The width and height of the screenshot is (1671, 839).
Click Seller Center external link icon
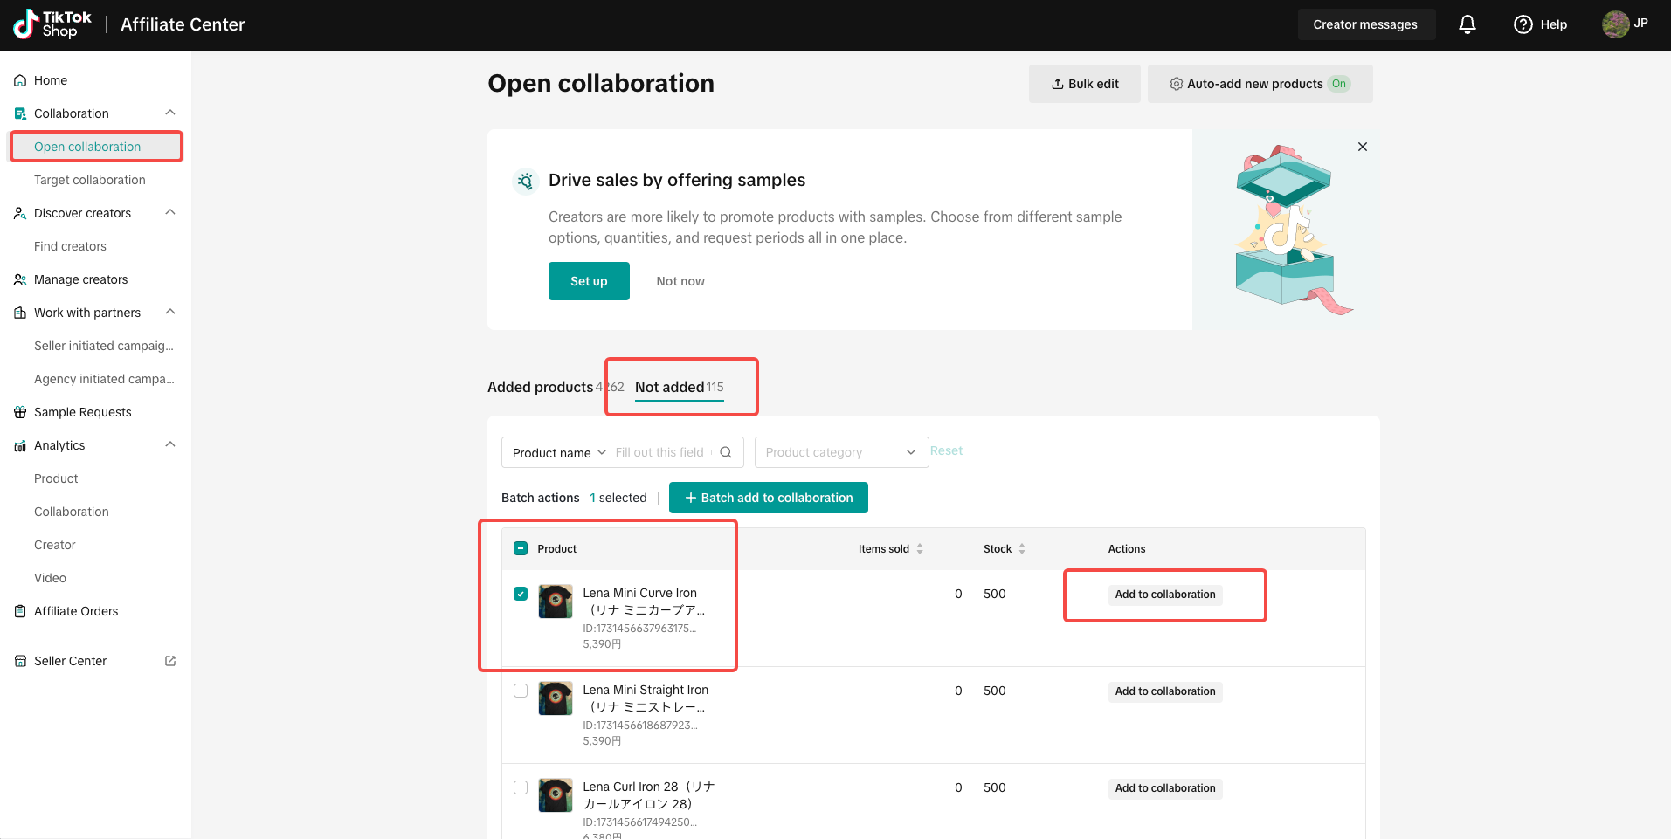coord(170,661)
